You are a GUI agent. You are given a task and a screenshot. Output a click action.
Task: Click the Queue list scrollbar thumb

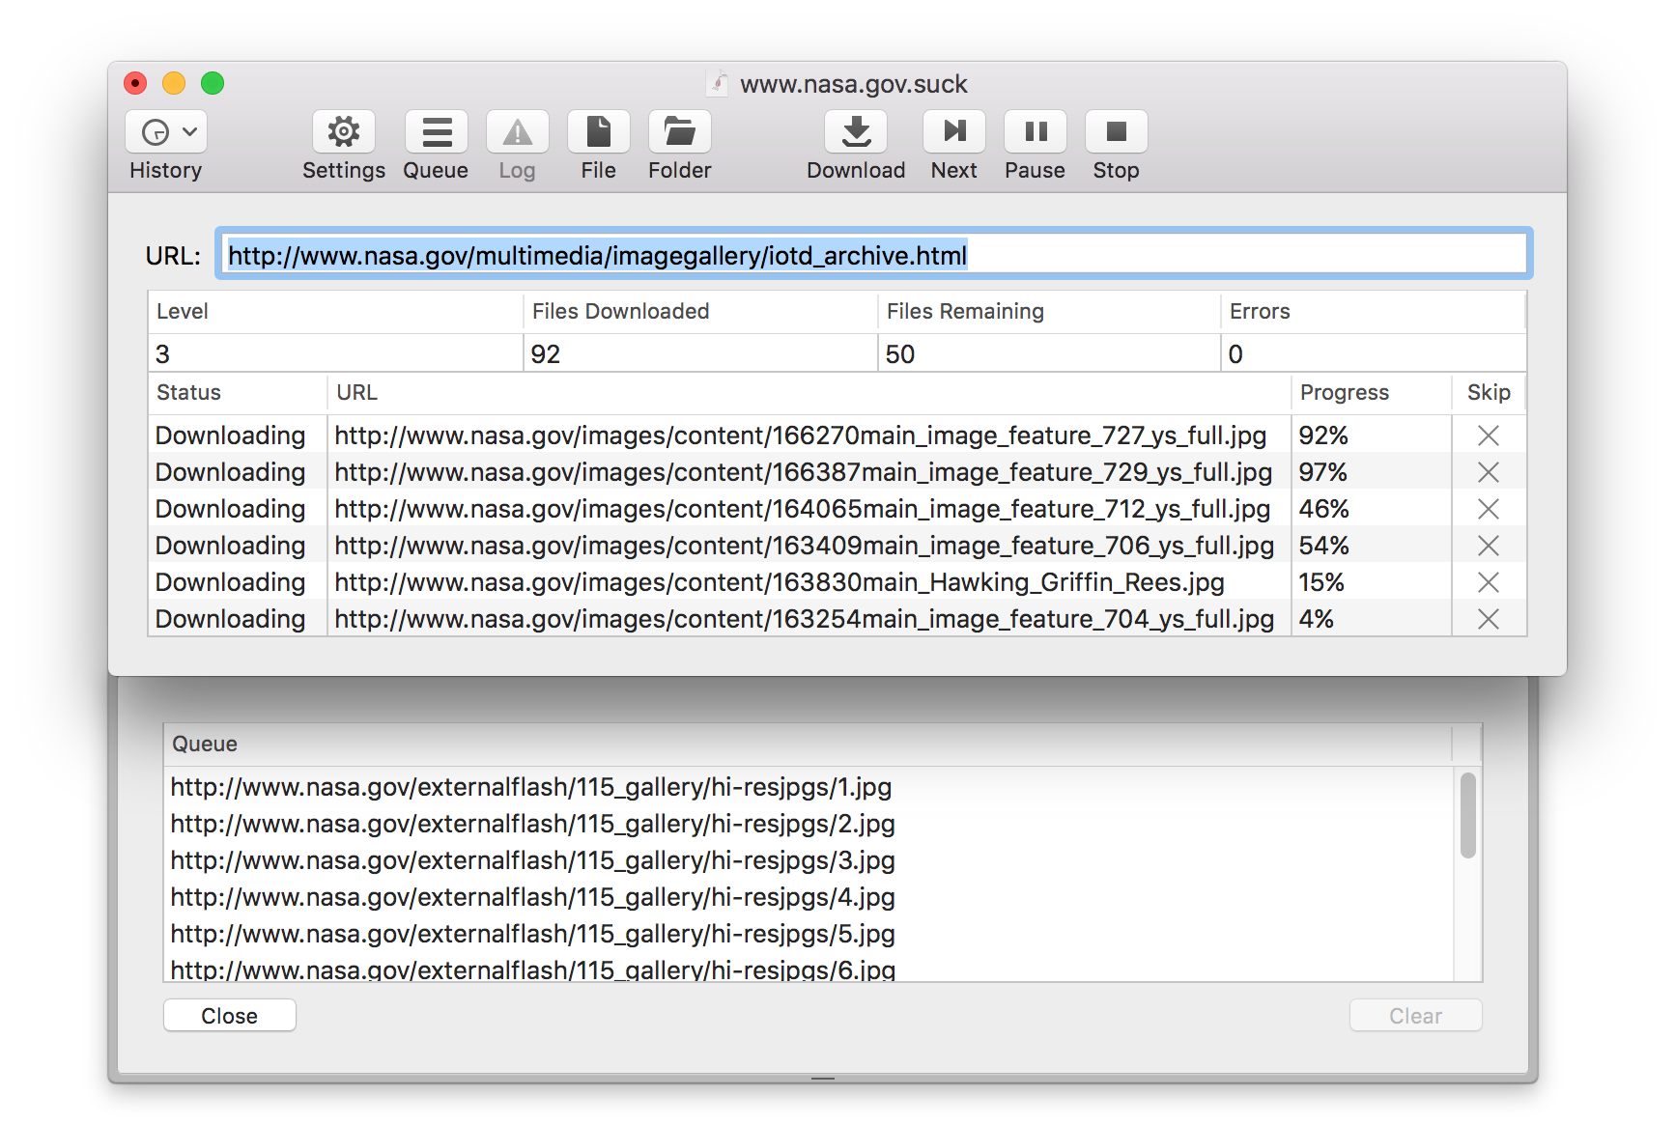pos(1467,815)
